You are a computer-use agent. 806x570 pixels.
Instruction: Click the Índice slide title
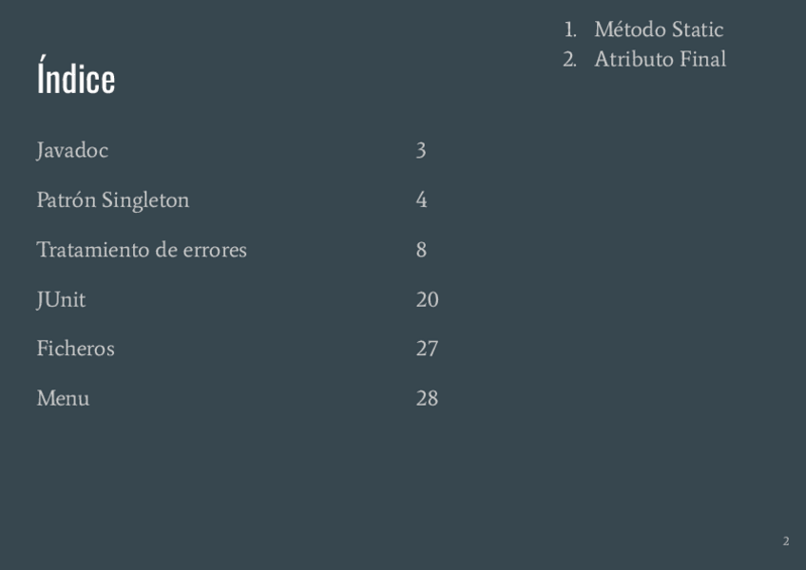76,78
